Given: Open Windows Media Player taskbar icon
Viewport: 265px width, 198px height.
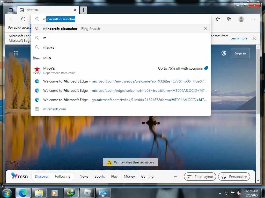Looking at the screenshot, I should (55, 193).
